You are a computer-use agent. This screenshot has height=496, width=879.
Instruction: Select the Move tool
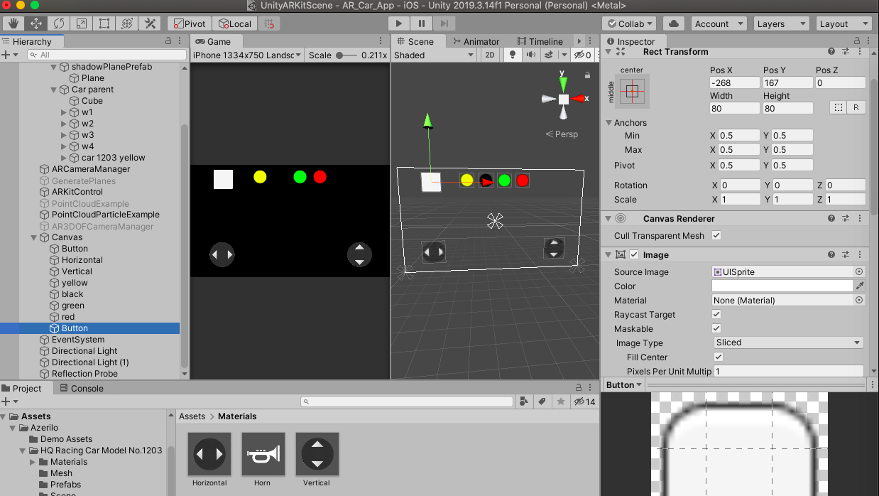click(x=36, y=23)
